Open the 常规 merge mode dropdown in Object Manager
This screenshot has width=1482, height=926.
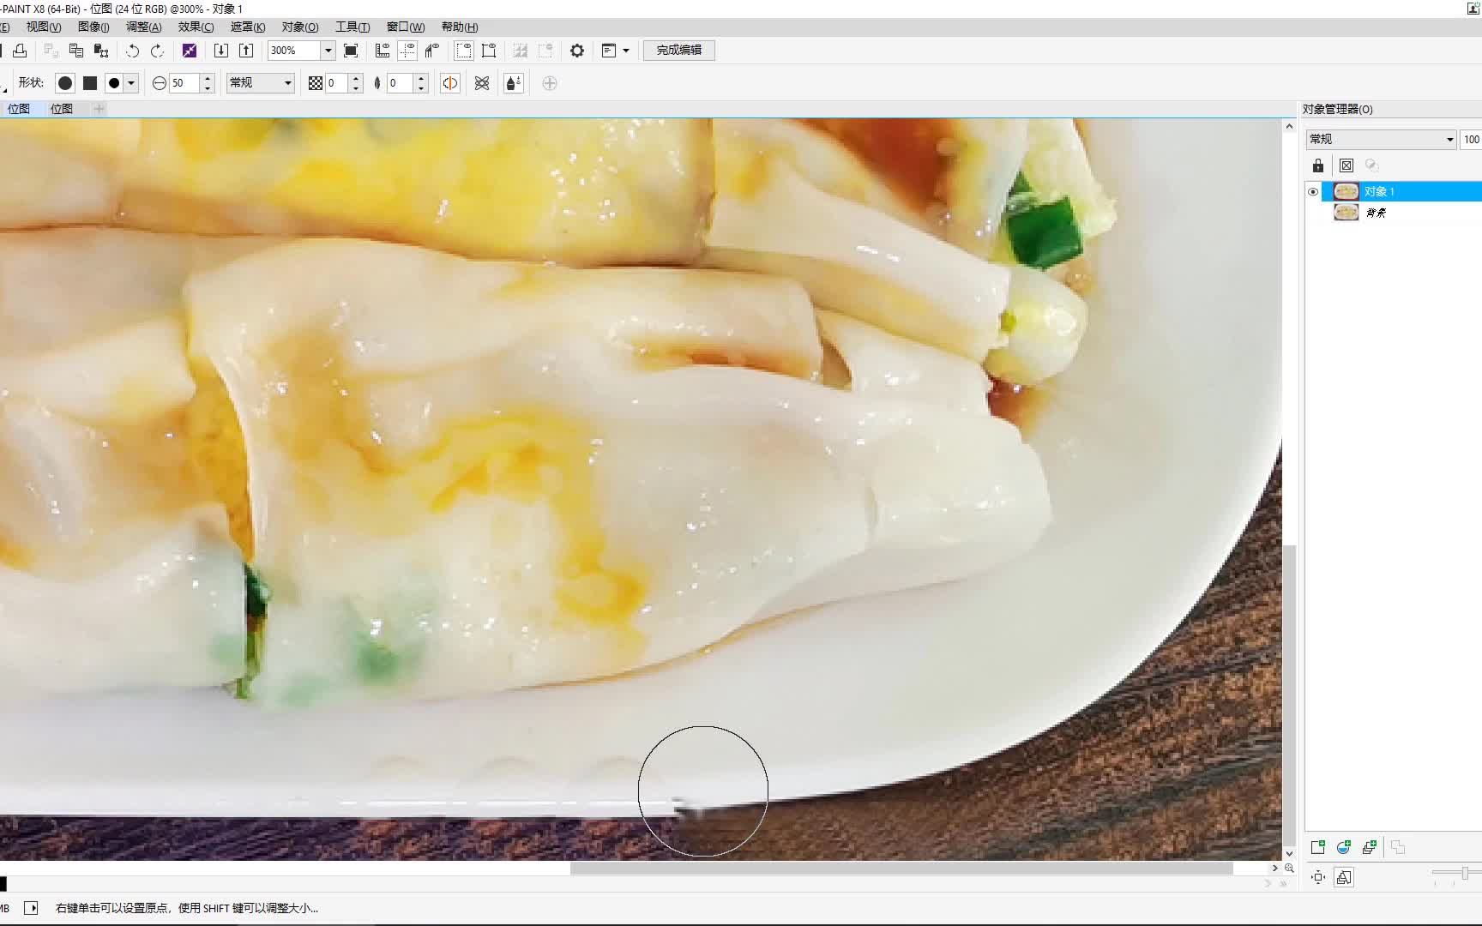(x=1449, y=138)
